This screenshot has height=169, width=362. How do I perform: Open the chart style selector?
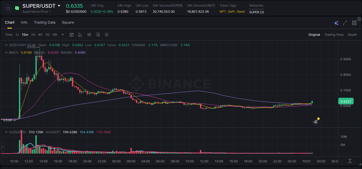pyautogui.click(x=80, y=35)
